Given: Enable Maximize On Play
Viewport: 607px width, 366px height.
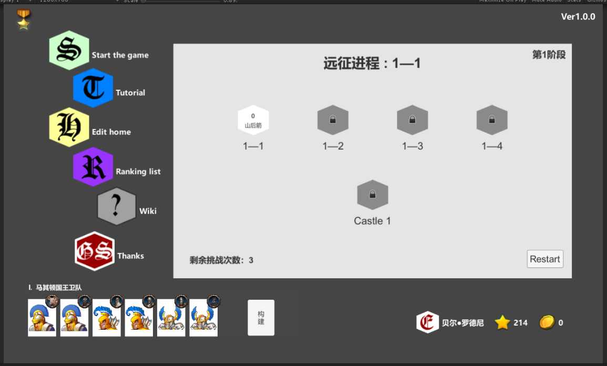Looking at the screenshot, I should coord(503,1).
